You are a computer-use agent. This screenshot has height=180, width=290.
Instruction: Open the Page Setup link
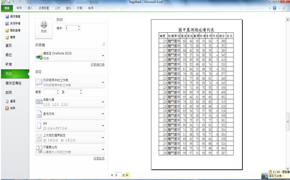tap(99, 158)
